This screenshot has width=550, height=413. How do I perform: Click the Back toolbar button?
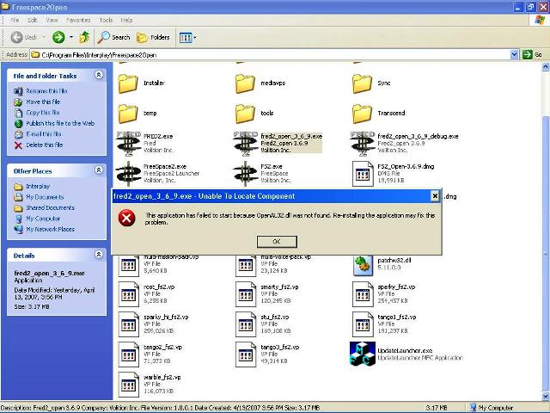click(x=23, y=37)
